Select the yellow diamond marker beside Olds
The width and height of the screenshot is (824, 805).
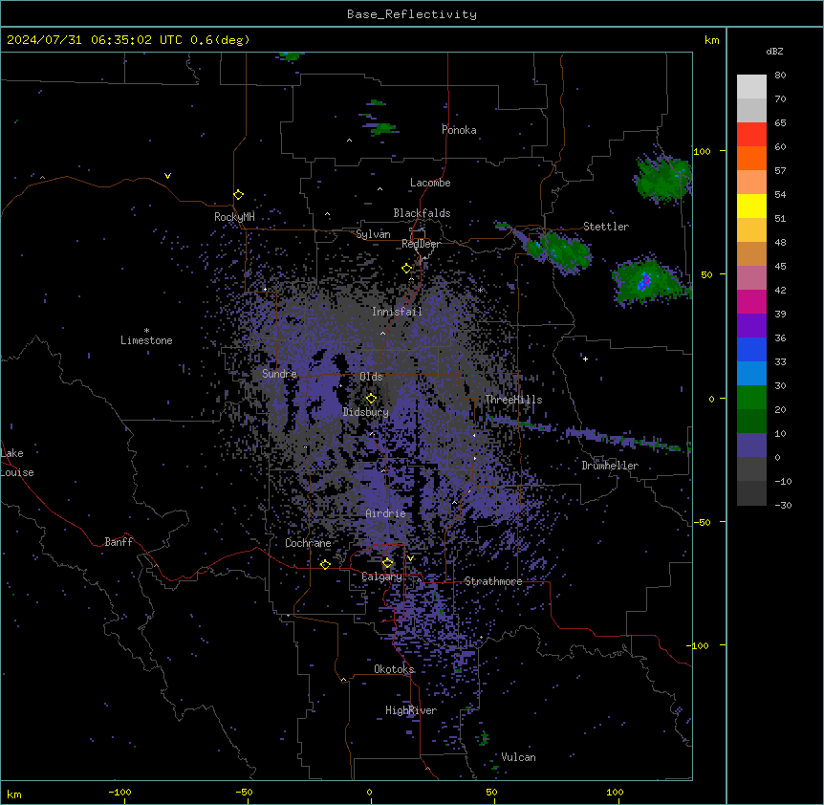coord(371,399)
